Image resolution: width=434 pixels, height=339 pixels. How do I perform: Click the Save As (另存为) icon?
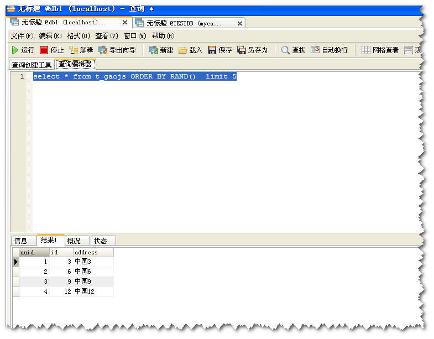click(x=242, y=50)
